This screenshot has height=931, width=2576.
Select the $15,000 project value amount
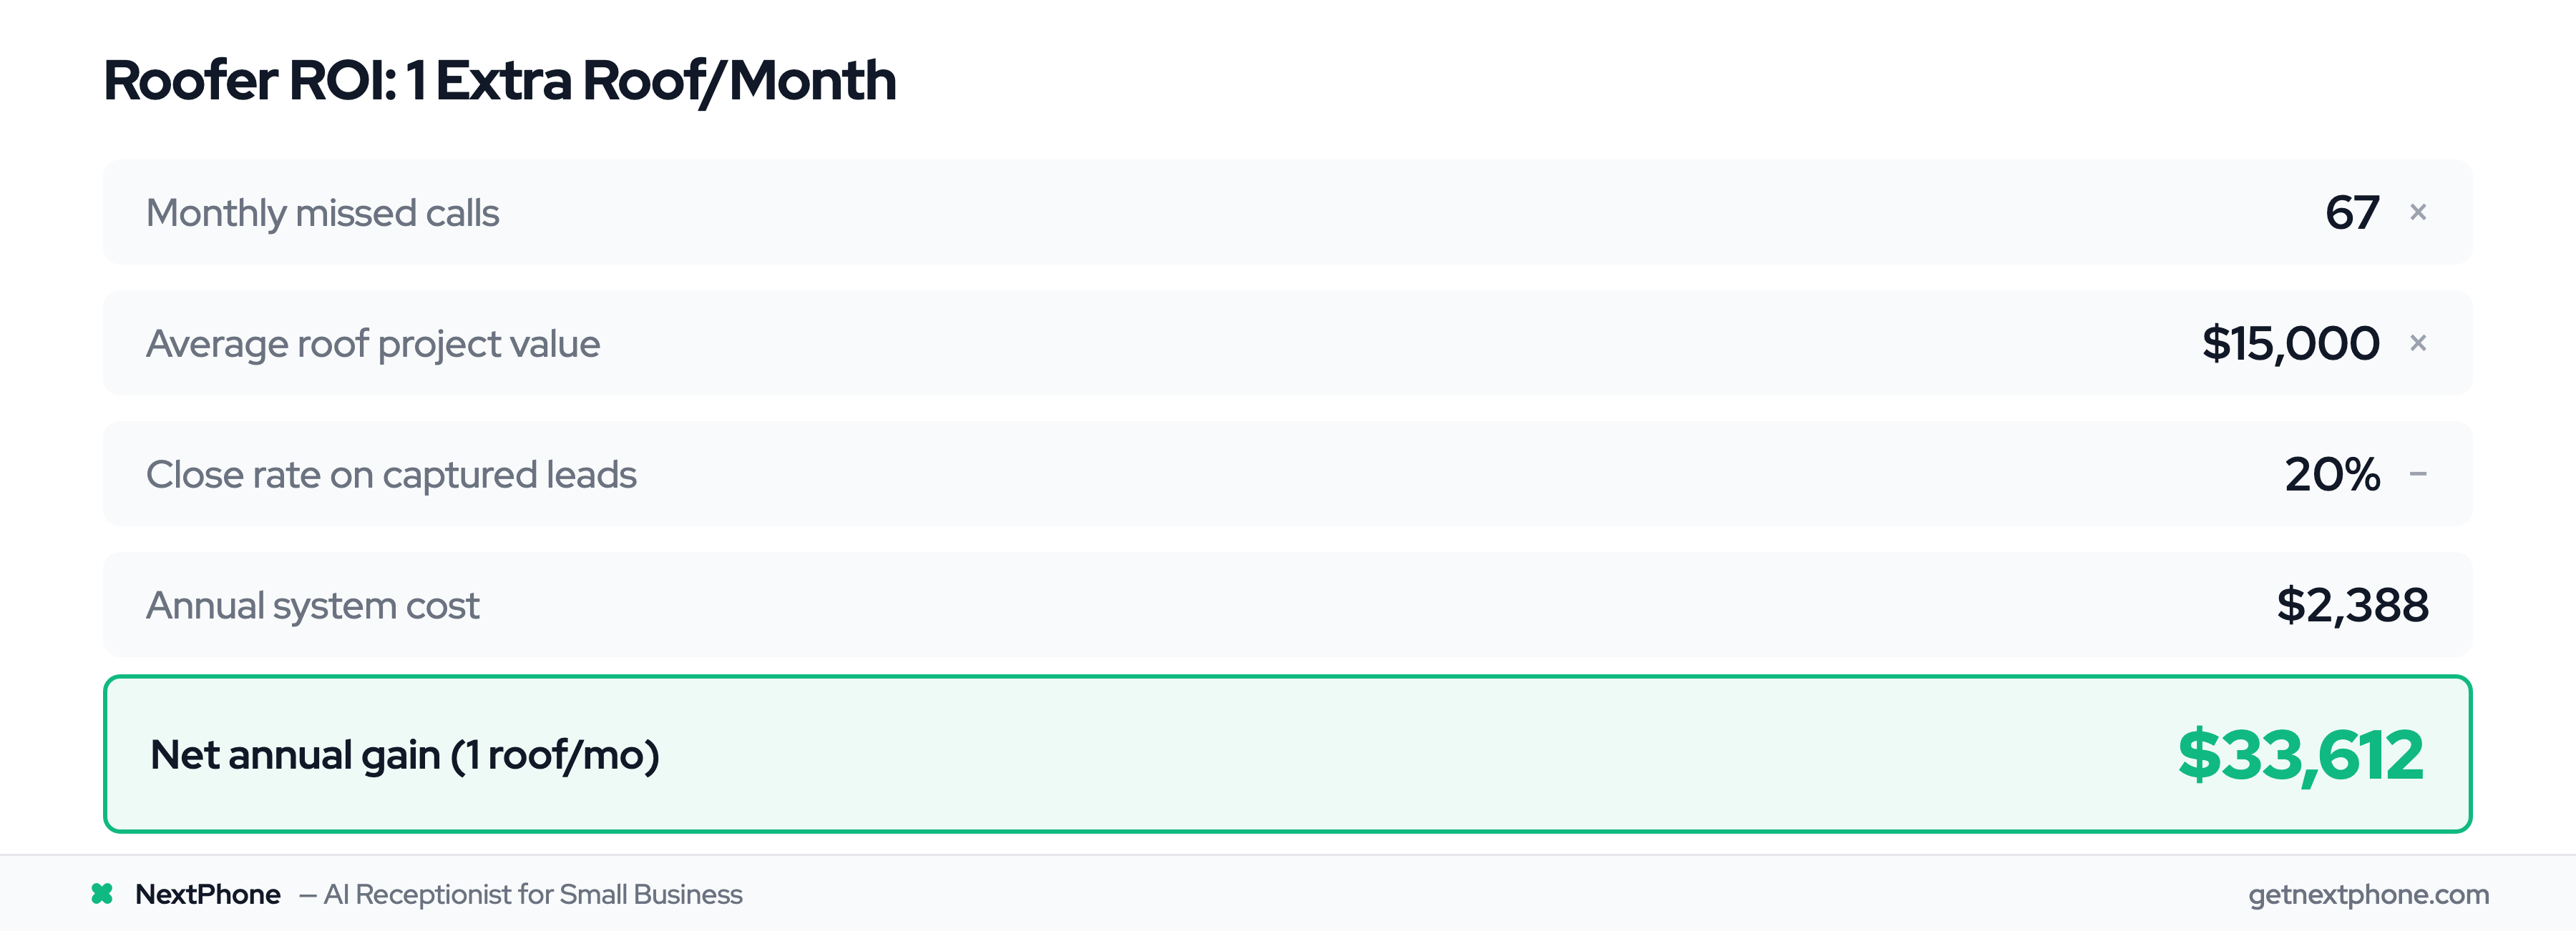tap(2290, 344)
